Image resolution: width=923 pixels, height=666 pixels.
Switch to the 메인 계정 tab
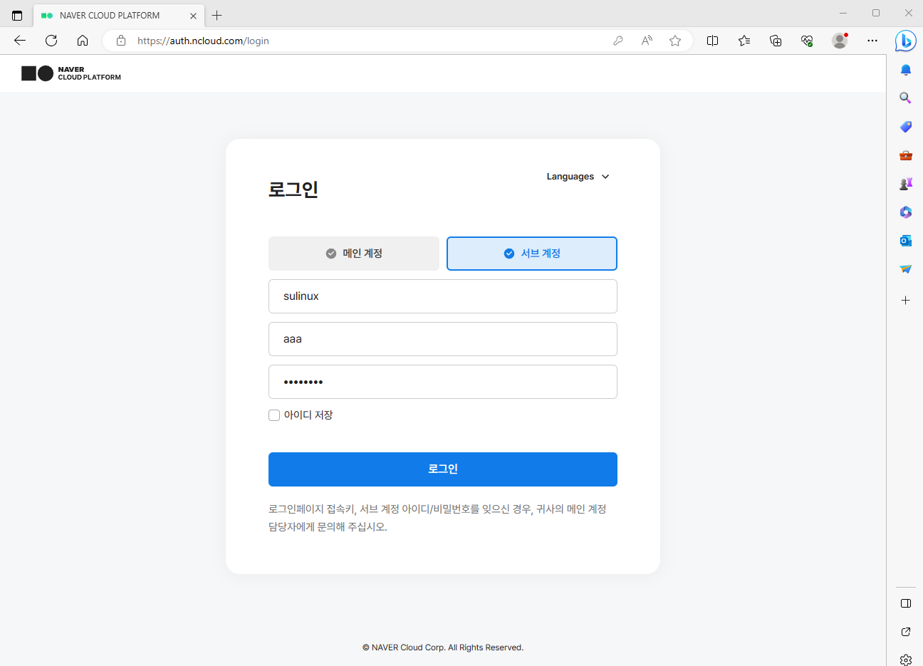pyautogui.click(x=354, y=254)
